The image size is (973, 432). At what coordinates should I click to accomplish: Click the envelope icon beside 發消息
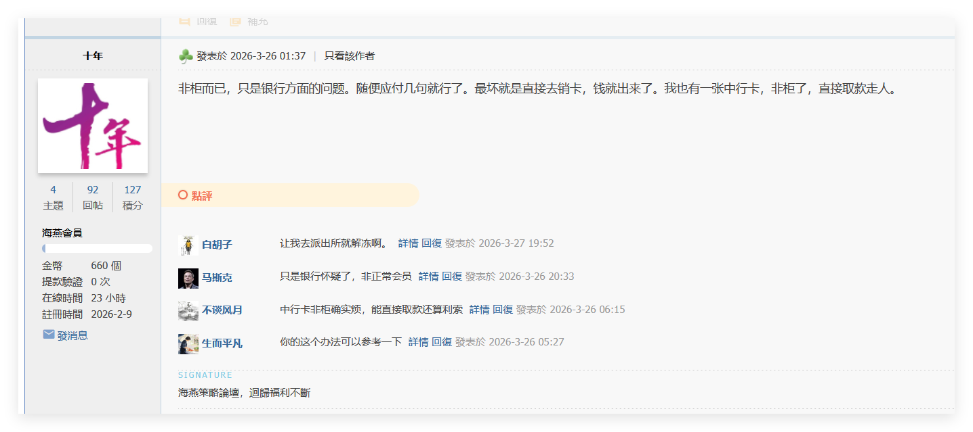(x=49, y=335)
